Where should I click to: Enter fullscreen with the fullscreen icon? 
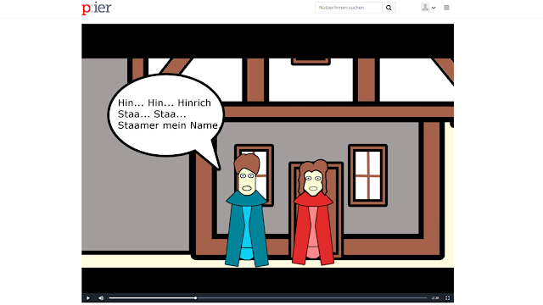tap(447, 297)
